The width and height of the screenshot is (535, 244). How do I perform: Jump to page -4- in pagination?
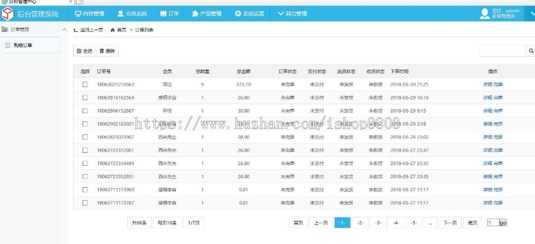pyautogui.click(x=396, y=223)
